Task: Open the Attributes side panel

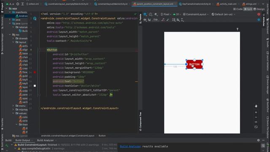Action: pos(263,20)
